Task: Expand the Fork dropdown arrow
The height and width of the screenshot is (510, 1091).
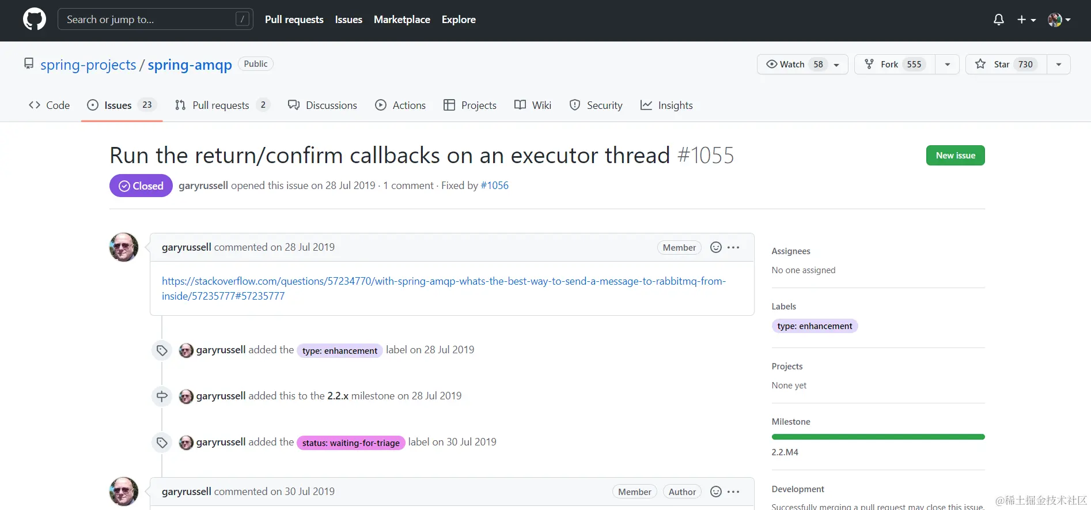Action: pos(948,65)
